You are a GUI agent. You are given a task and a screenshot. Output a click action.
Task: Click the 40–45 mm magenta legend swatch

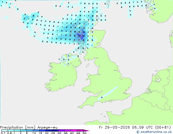point(74,130)
